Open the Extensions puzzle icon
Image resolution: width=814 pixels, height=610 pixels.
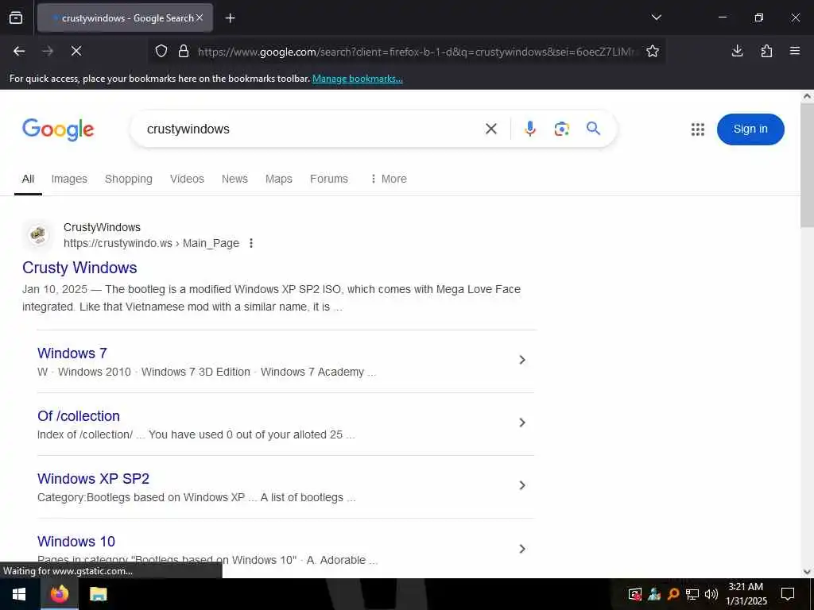(x=766, y=51)
